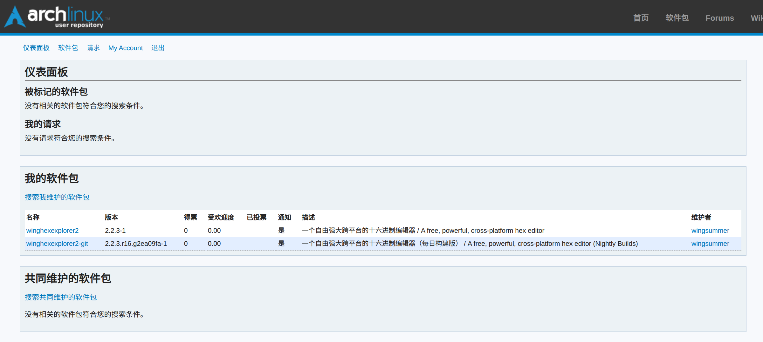This screenshot has width=763, height=342.
Task: Open 软件包 in the blue sub-navigation
Action: pyautogui.click(x=68, y=48)
